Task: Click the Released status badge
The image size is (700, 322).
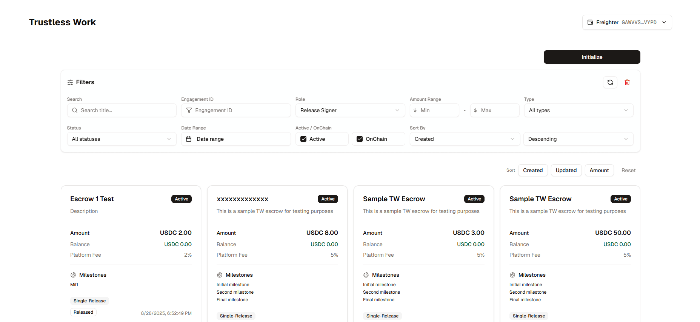Action: 83,312
